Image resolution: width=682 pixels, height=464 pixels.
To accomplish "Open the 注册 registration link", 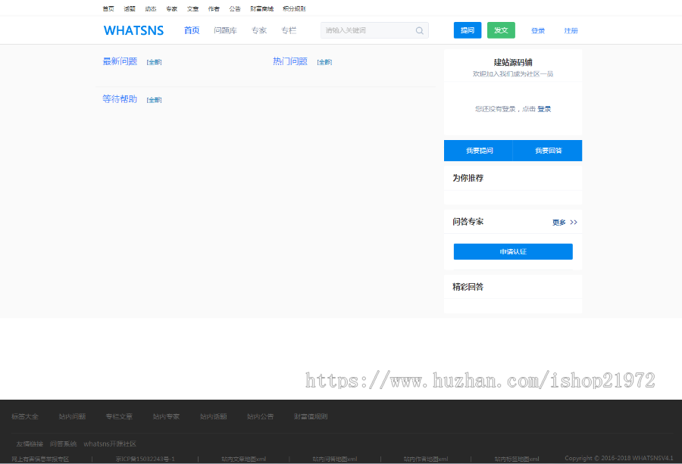I will tap(571, 30).
